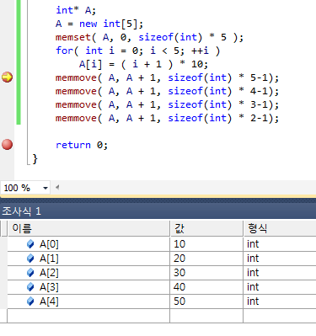Viewport: 316px width, 336px height.
Task: Click the 형식 column header
Action: pos(280,228)
